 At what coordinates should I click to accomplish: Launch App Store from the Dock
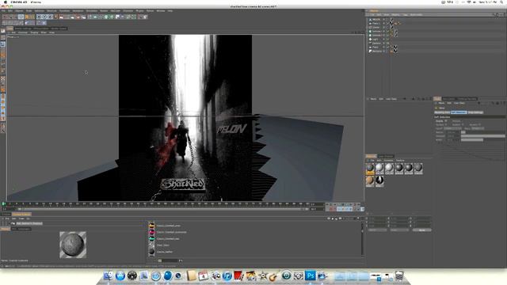[x=120, y=275]
